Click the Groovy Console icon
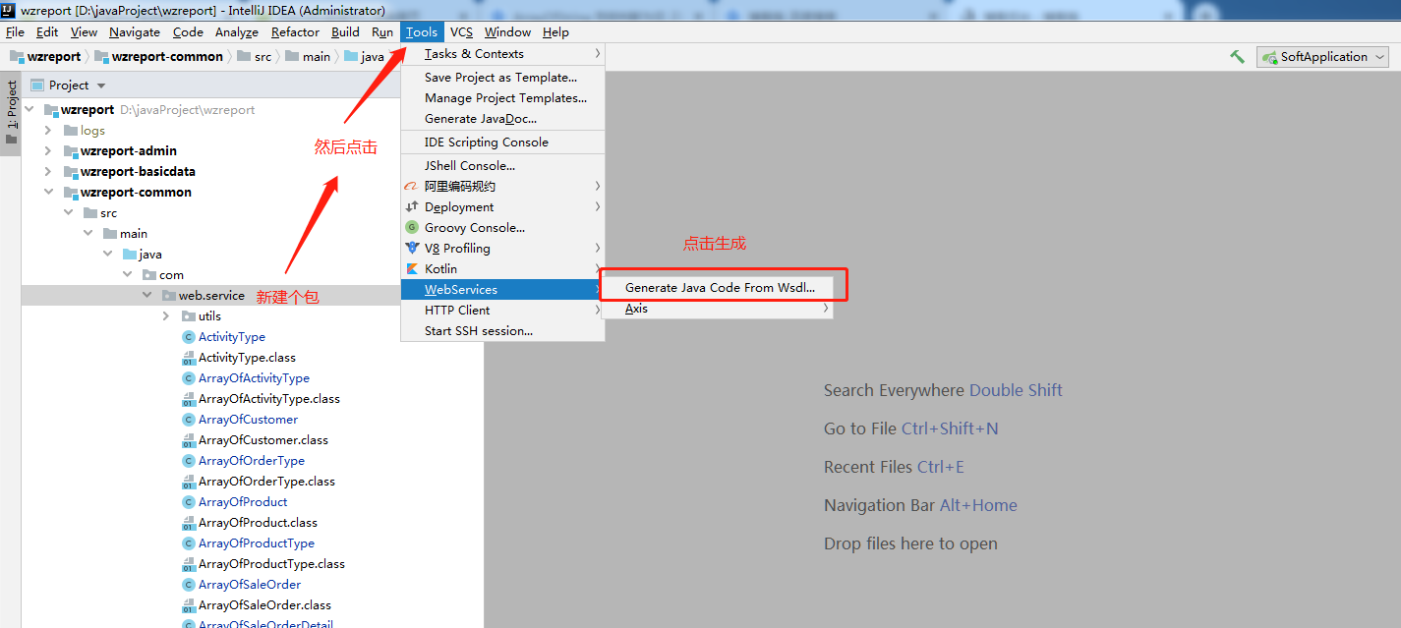 pos(412,228)
